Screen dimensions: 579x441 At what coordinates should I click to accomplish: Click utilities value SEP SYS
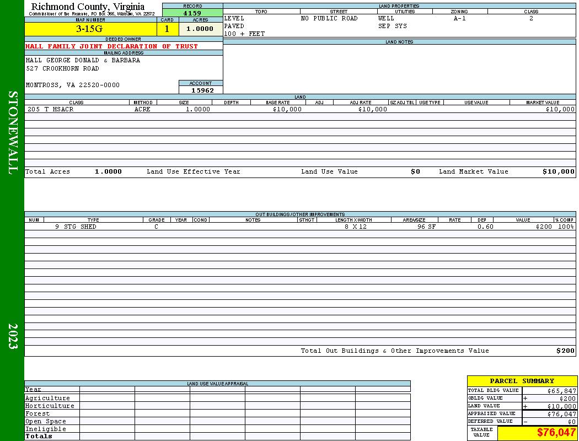coord(393,26)
